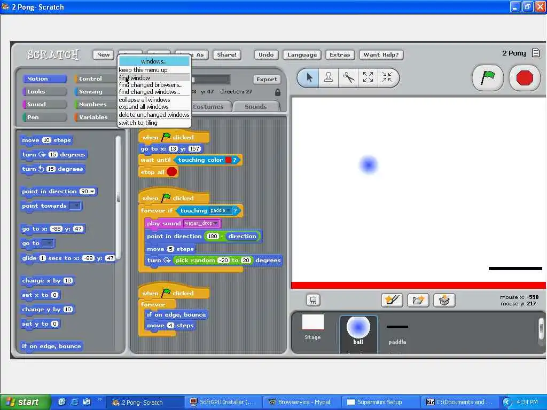
Task: Switch to the Costumes tab
Action: (x=210, y=107)
